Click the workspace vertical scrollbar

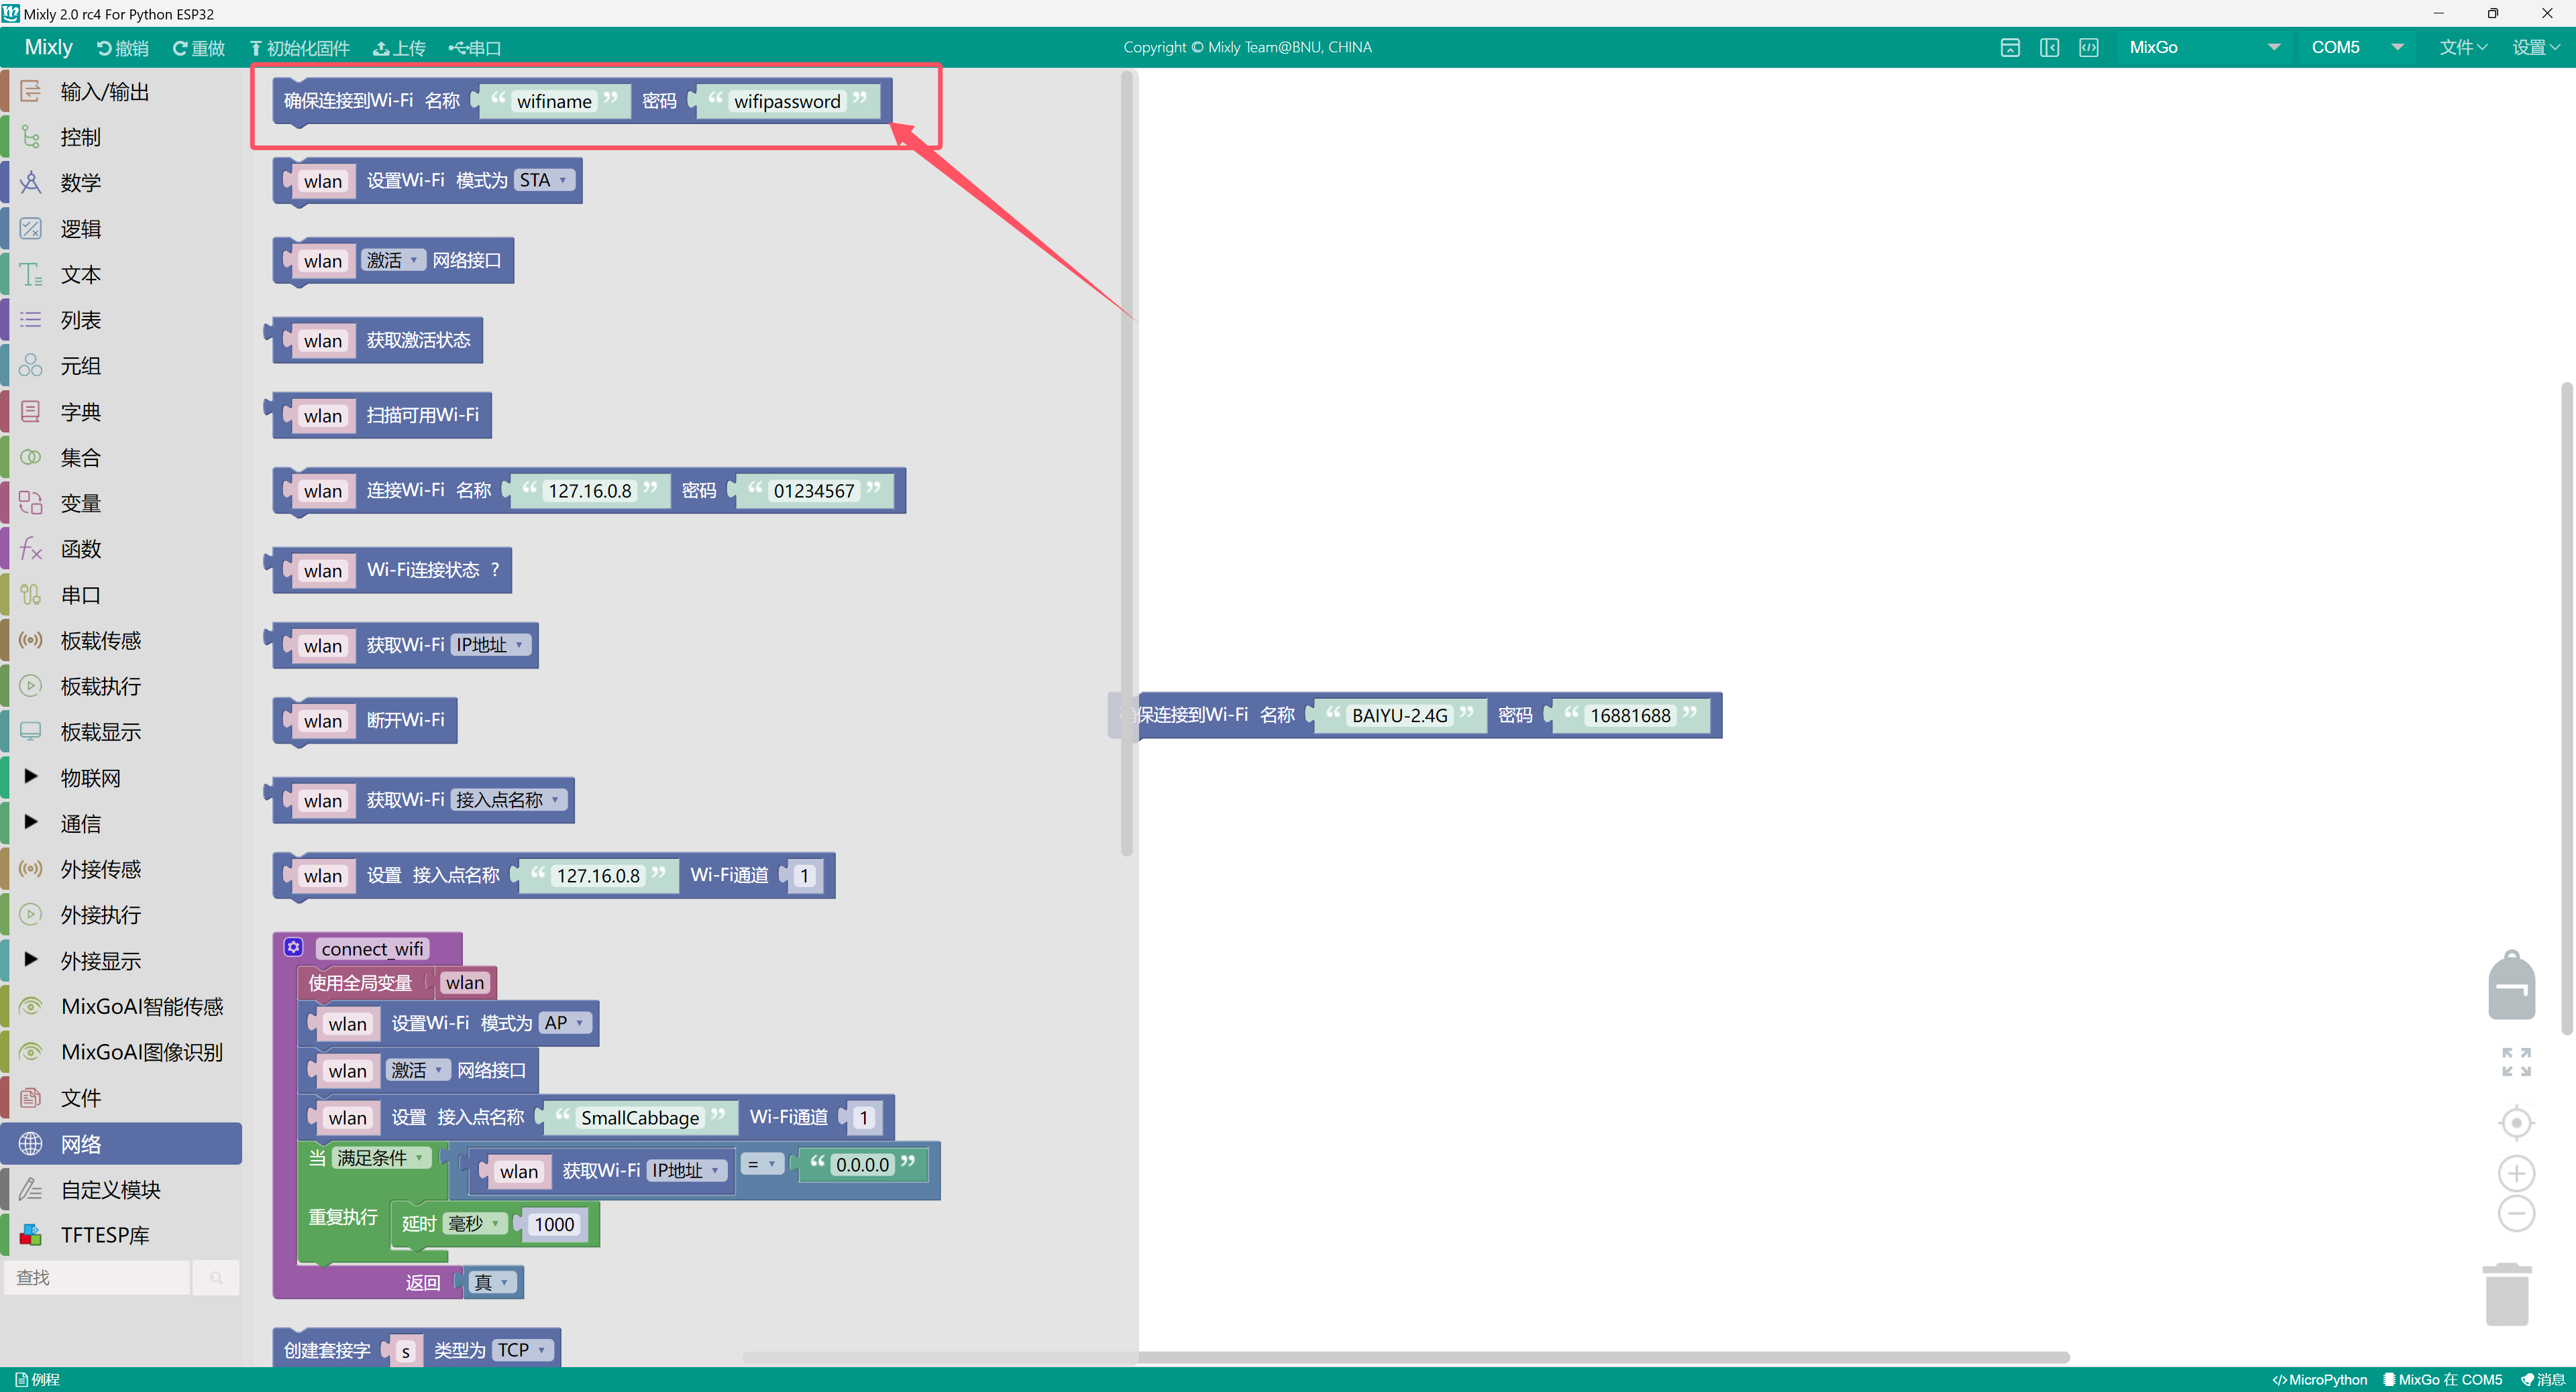[2566, 707]
